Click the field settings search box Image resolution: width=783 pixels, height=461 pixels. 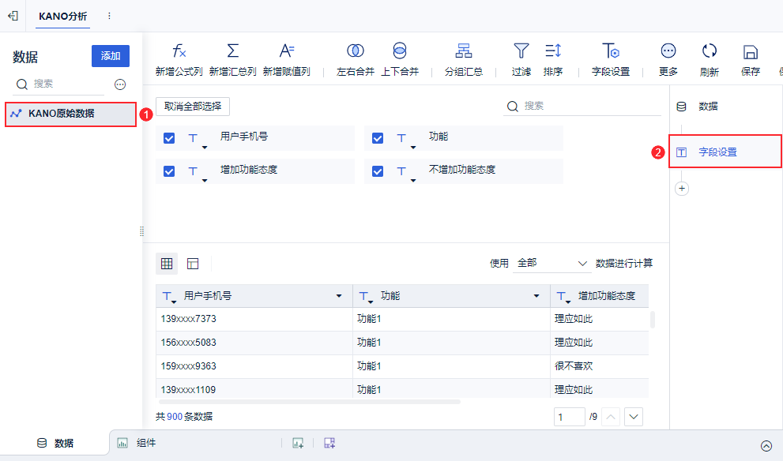point(582,107)
